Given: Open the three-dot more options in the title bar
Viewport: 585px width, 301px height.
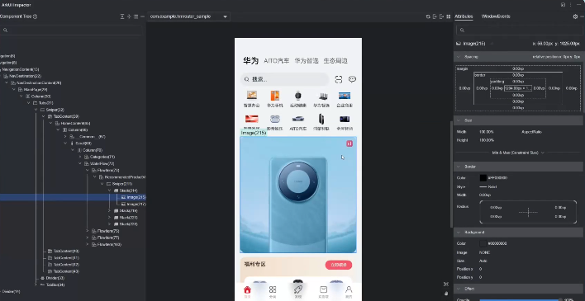Looking at the screenshot, I should click(x=571, y=5).
